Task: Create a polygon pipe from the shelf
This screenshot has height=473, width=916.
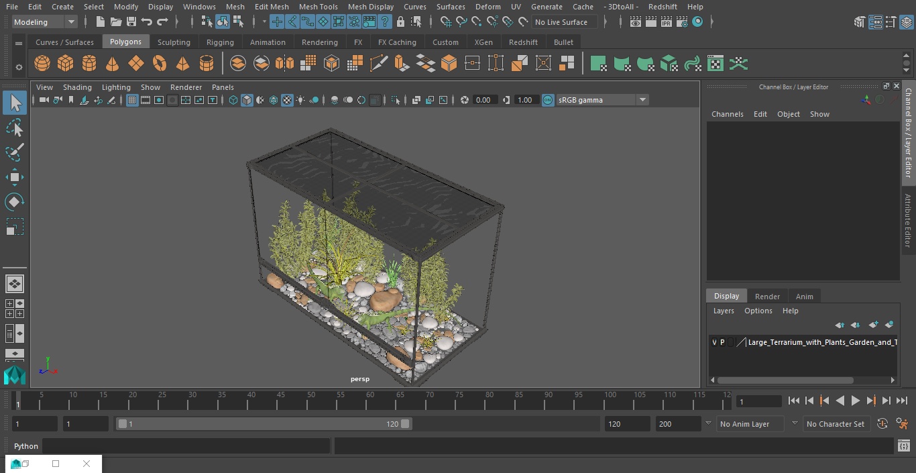Action: point(207,64)
